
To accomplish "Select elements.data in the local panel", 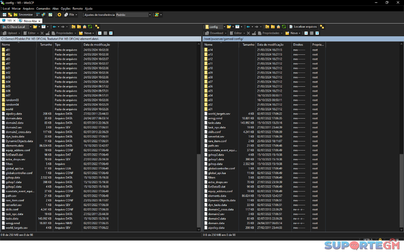I will point(15,146).
